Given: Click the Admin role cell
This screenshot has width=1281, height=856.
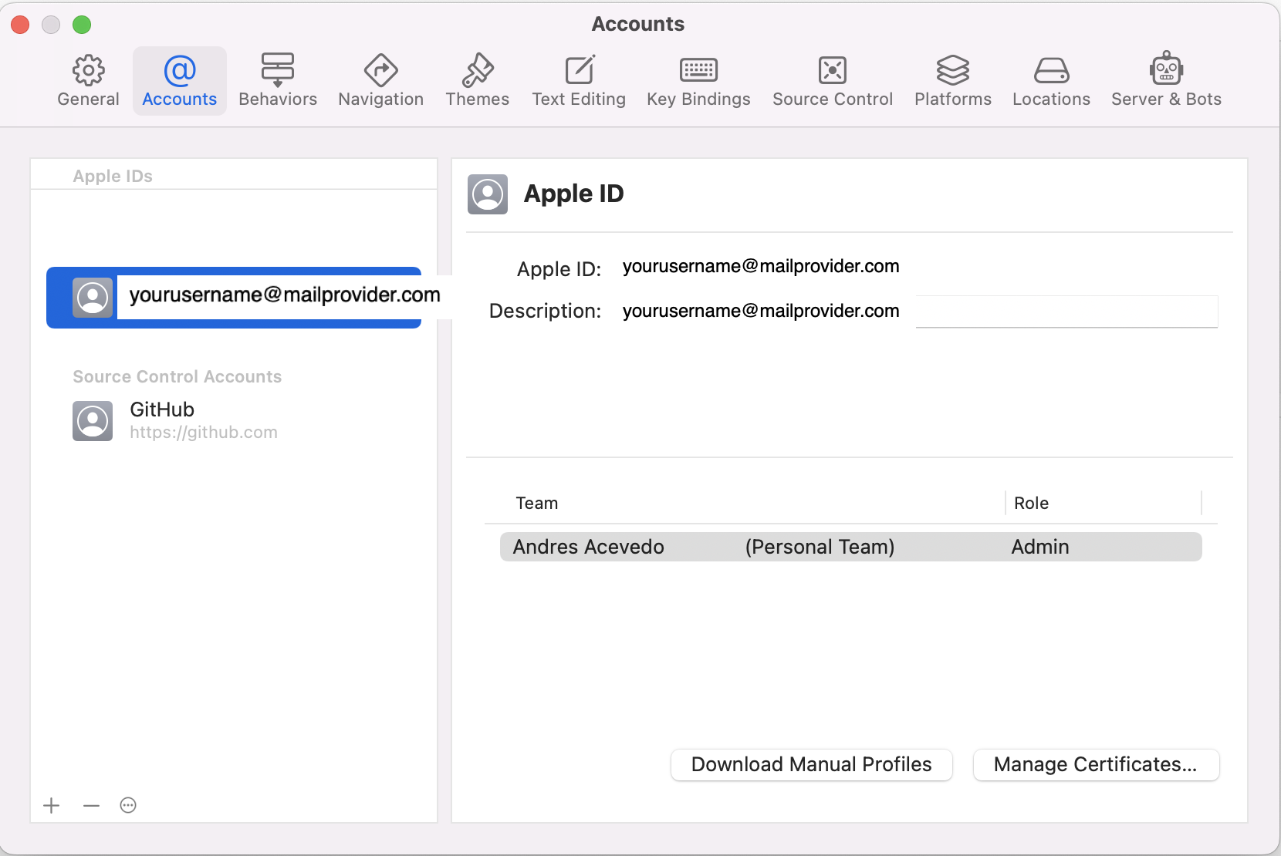Looking at the screenshot, I should 1040,547.
